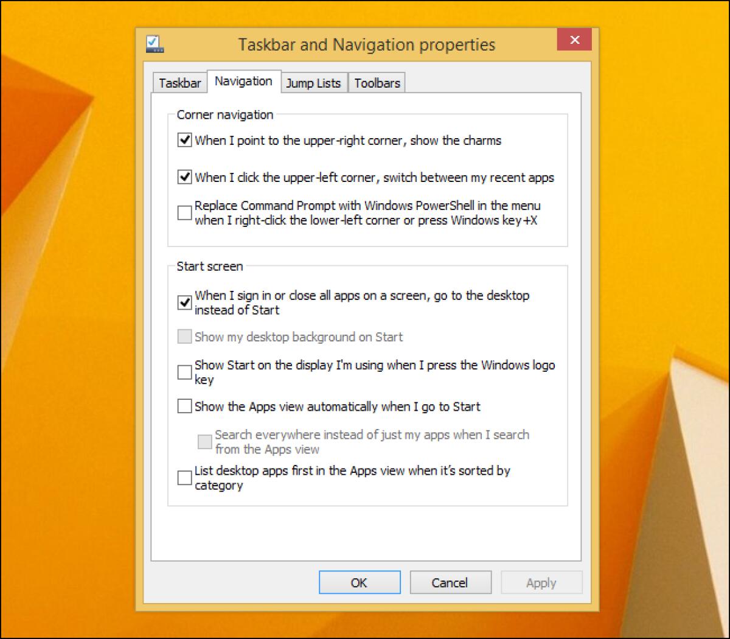This screenshot has width=730, height=639.
Task: Select the Toolbars tab
Action: coord(377,83)
